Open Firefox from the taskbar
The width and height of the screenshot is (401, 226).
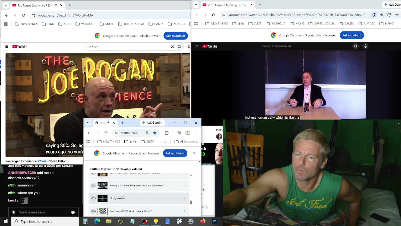pos(203,221)
